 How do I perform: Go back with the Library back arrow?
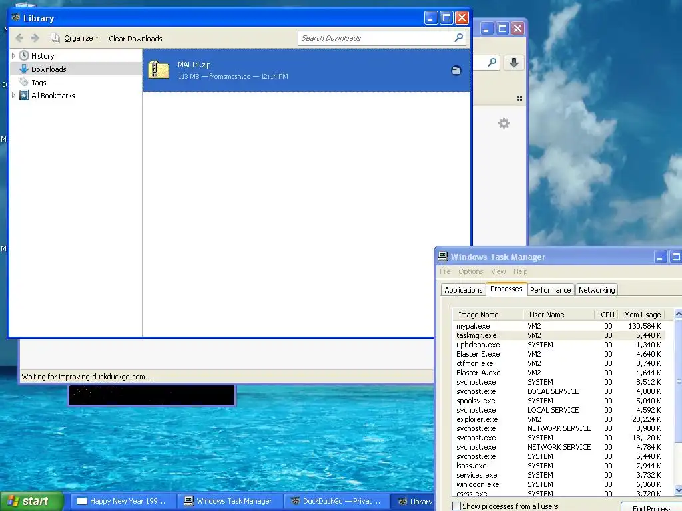(x=19, y=38)
